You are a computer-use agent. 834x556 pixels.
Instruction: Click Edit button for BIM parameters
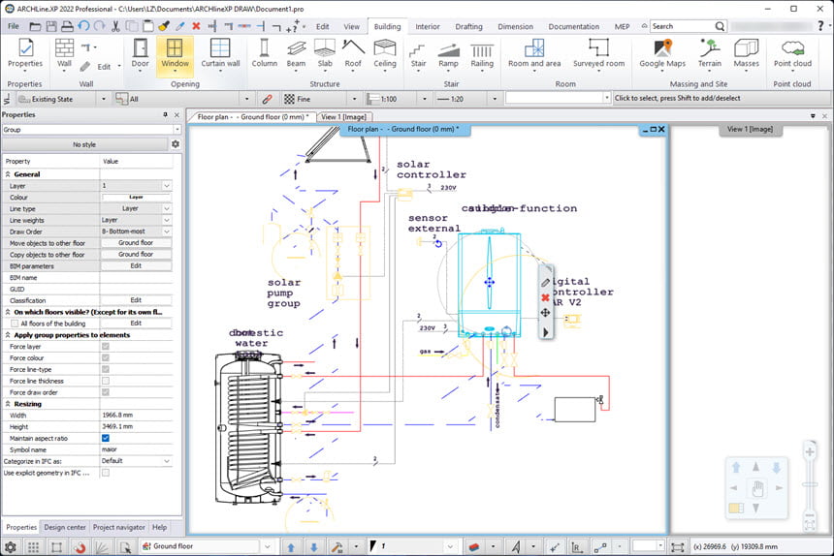tap(136, 266)
